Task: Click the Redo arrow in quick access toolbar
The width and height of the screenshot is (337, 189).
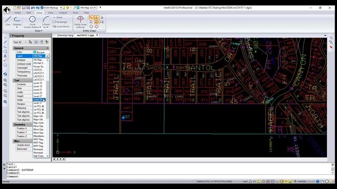Action: coord(37,8)
